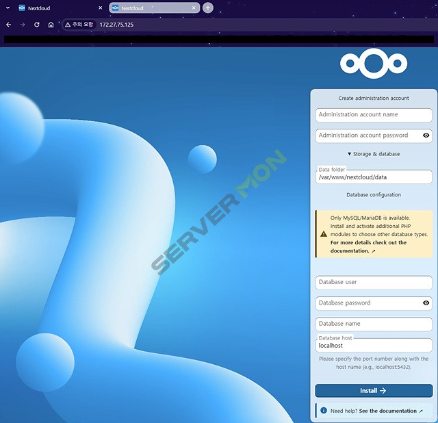
Task: Click the warning triangle icon in database notice
Action: click(324, 234)
